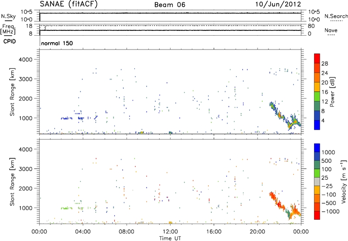Click the 4 label on Power colorbar
This screenshot has width=348, height=241.
[323, 121]
